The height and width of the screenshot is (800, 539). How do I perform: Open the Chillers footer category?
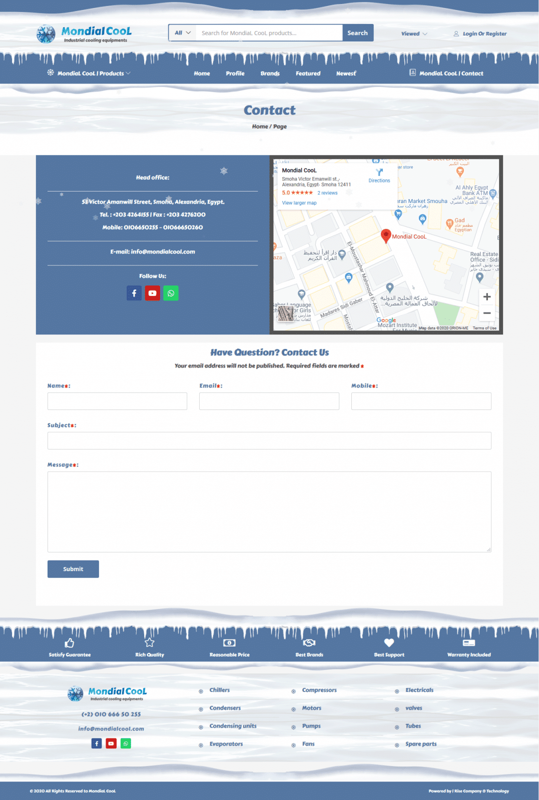[220, 690]
